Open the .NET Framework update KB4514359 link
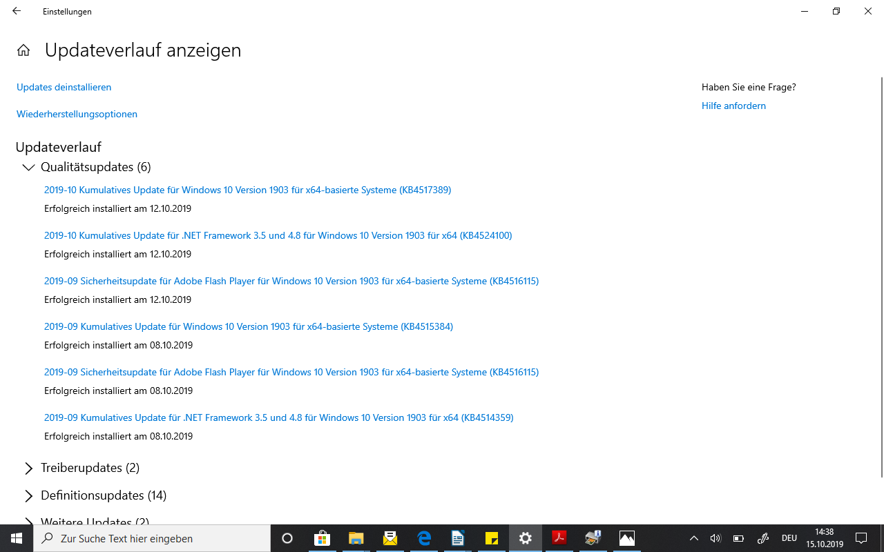884x552 pixels. (278, 417)
